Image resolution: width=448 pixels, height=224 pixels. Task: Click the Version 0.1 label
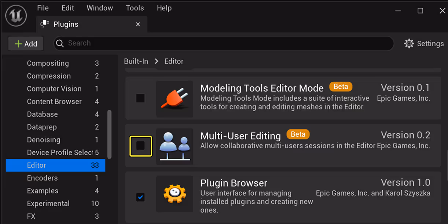pyautogui.click(x=405, y=88)
